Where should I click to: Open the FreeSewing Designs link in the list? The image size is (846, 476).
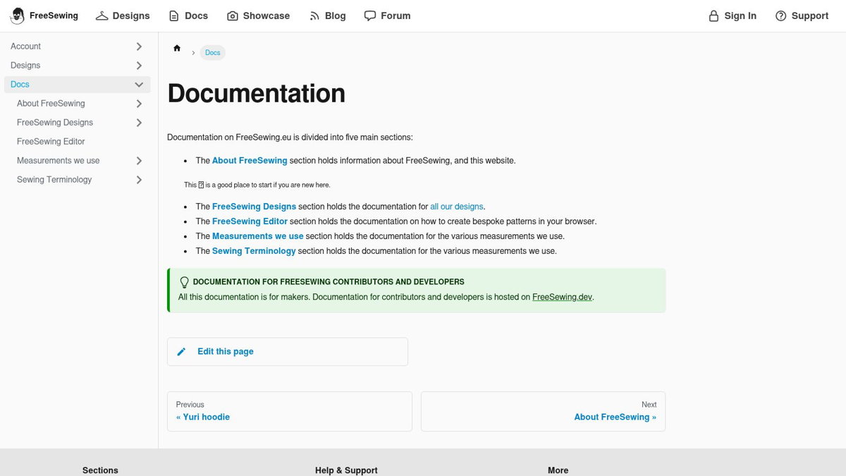point(254,207)
